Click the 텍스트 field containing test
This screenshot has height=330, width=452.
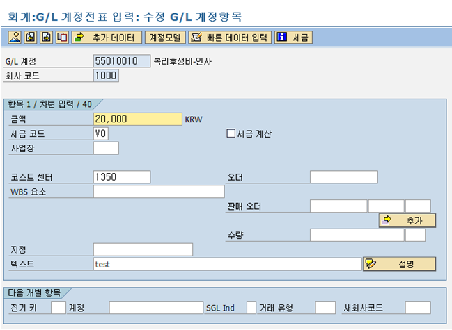tap(228, 264)
